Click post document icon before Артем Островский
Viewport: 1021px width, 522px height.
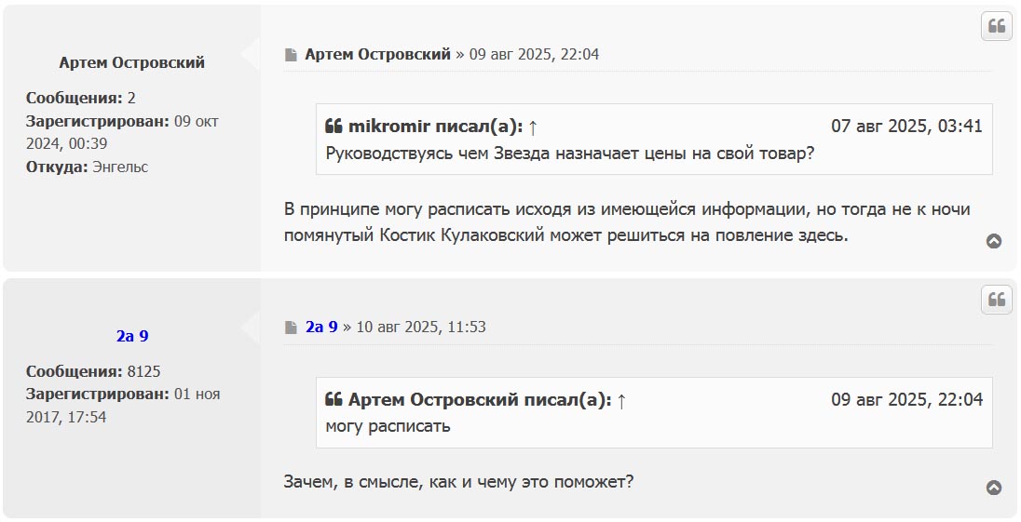pos(292,55)
